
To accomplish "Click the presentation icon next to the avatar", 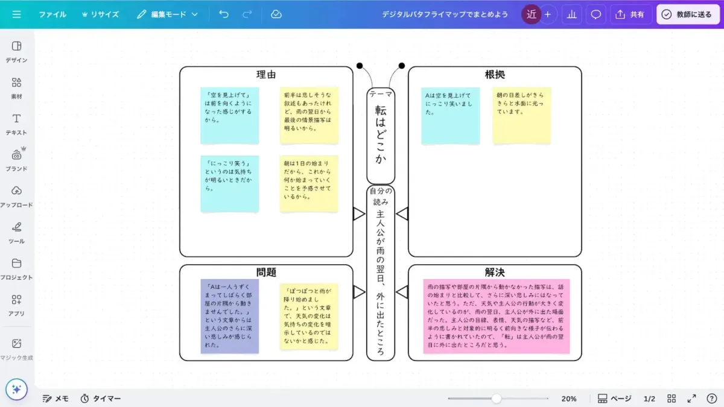I will point(571,14).
